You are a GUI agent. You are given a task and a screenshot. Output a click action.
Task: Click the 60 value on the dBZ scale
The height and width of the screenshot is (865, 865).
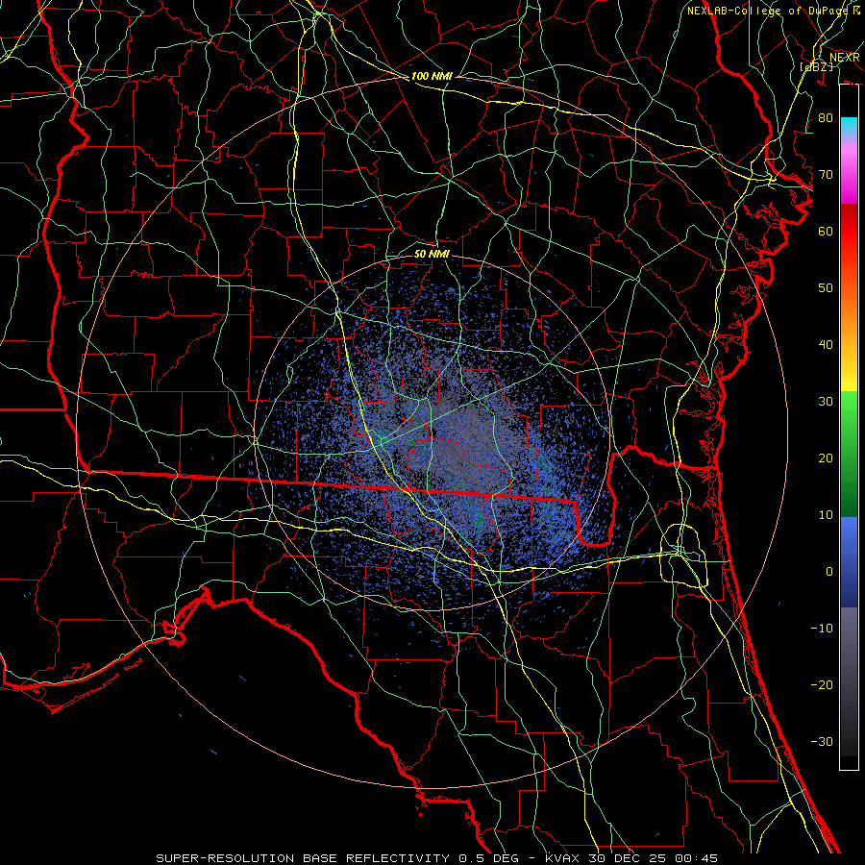pyautogui.click(x=826, y=232)
